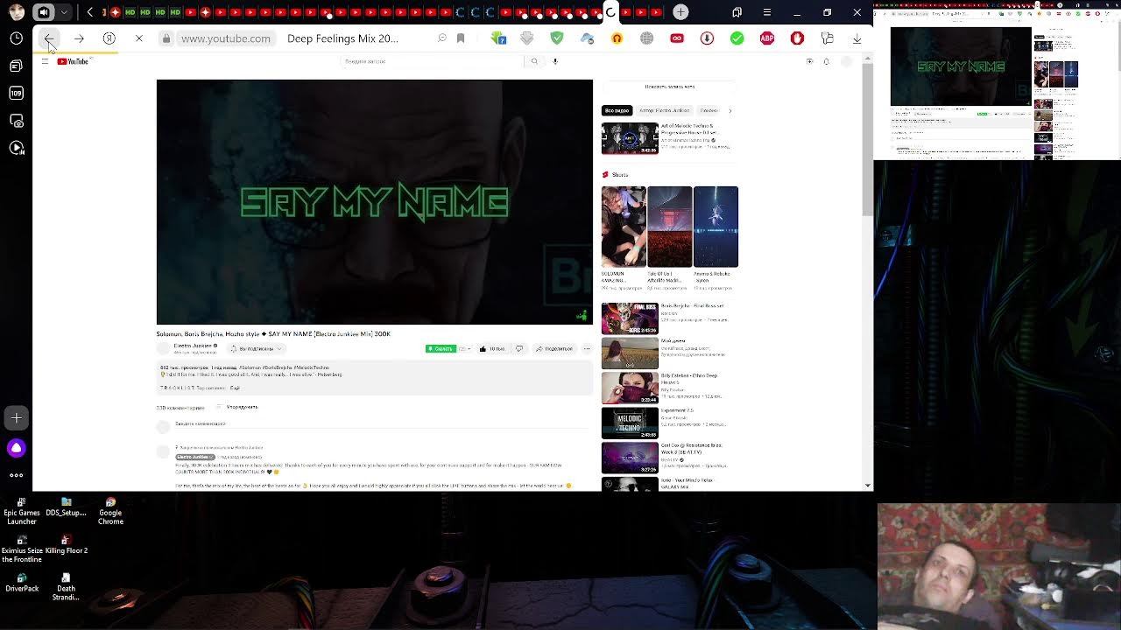Open the browser hamburger menu in the title bar
This screenshot has height=630, width=1121.
tap(766, 12)
